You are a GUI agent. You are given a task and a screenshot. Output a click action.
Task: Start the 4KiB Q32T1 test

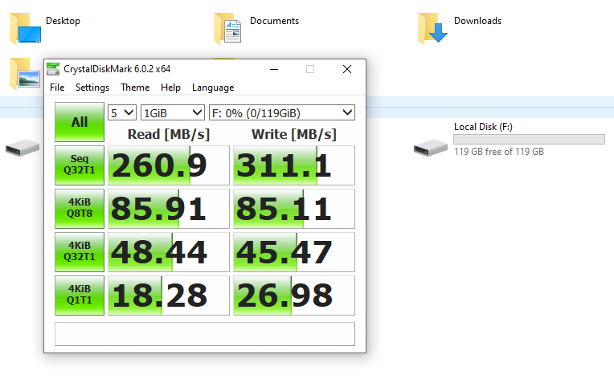click(x=80, y=252)
